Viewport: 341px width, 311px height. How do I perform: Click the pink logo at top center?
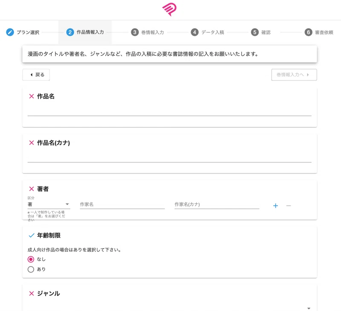[169, 9]
